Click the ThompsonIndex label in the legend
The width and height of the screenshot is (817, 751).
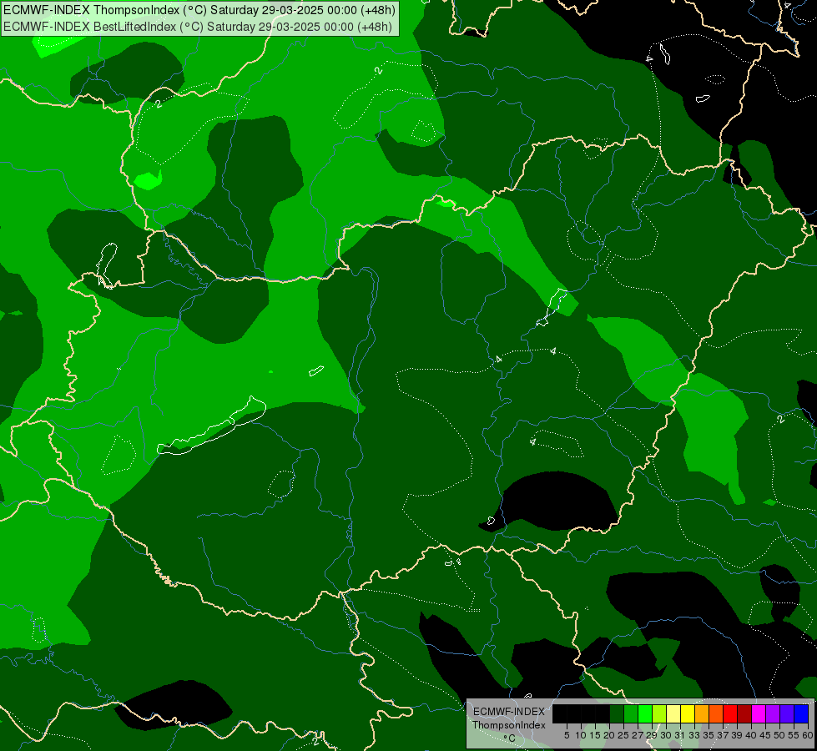[509, 725]
